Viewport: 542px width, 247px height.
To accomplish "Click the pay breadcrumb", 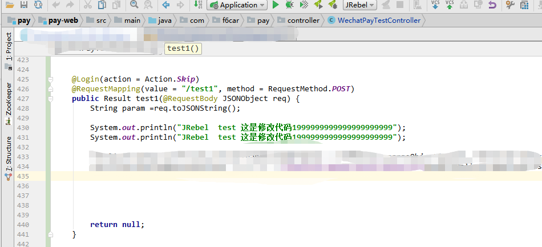I will (x=19, y=21).
